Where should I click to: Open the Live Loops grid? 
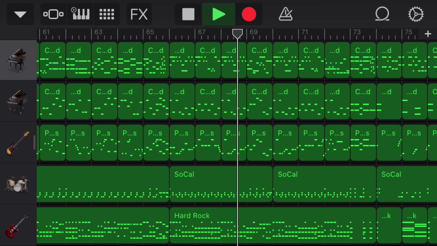[107, 14]
